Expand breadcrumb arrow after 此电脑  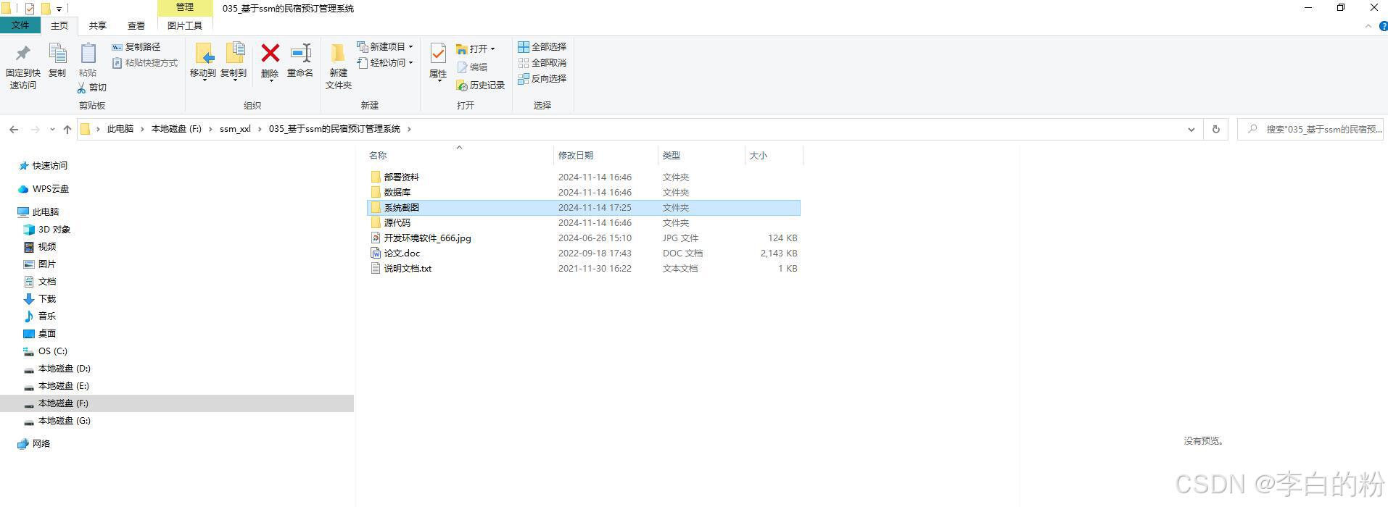142,129
